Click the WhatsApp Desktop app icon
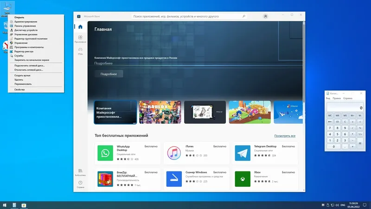The height and width of the screenshot is (209, 371). tap(105, 153)
